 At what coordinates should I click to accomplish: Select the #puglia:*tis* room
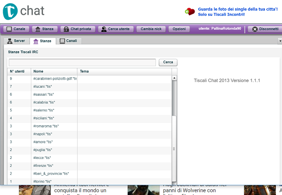point(89,150)
